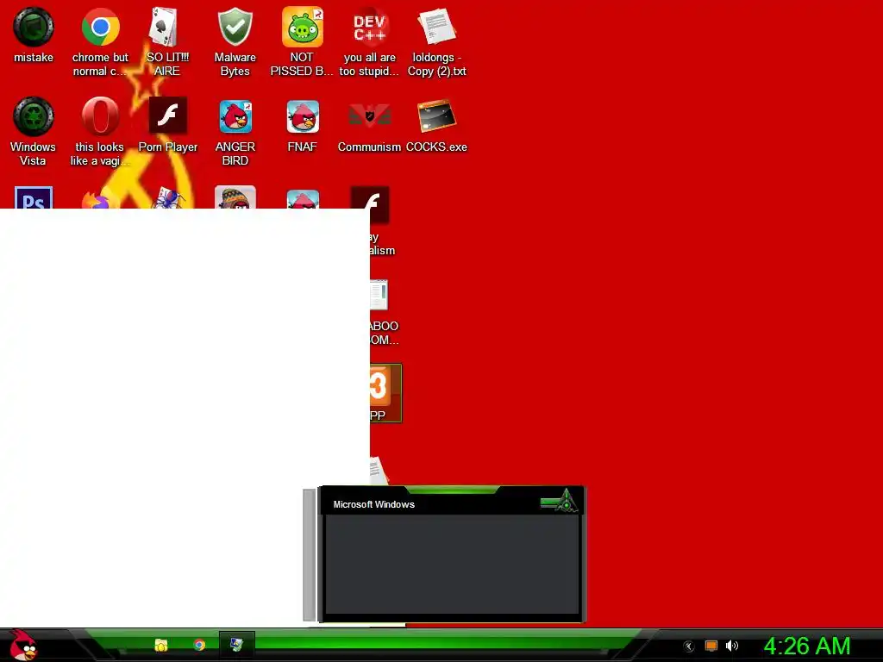
Task: Open Chrome from the taskbar
Action: point(199,645)
